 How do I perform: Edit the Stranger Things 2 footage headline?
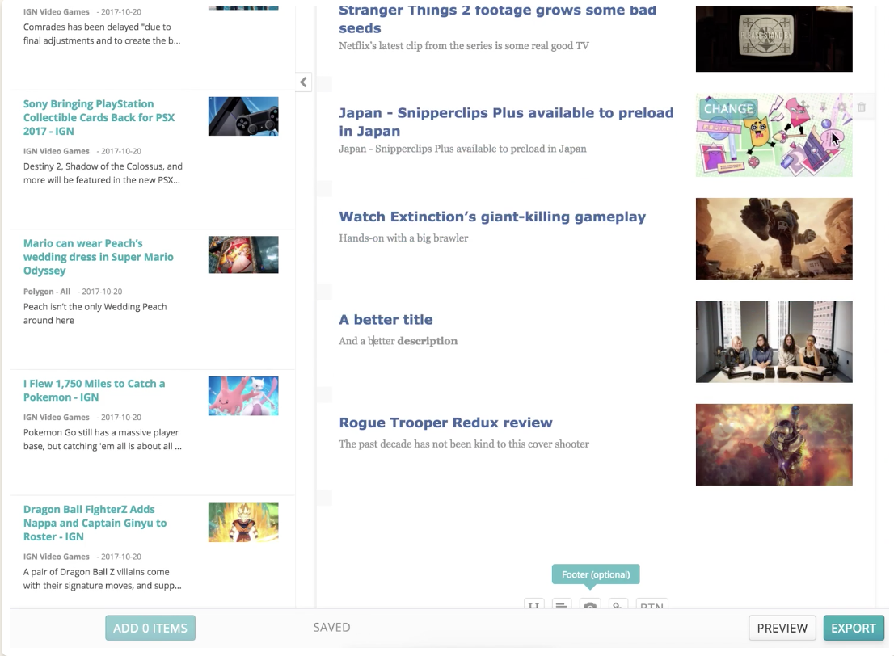click(498, 19)
